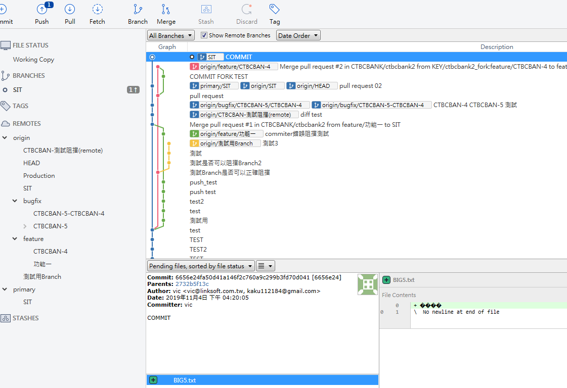This screenshot has height=388, width=567.
Task: Collapse the origin remote tree
Action: (5, 137)
